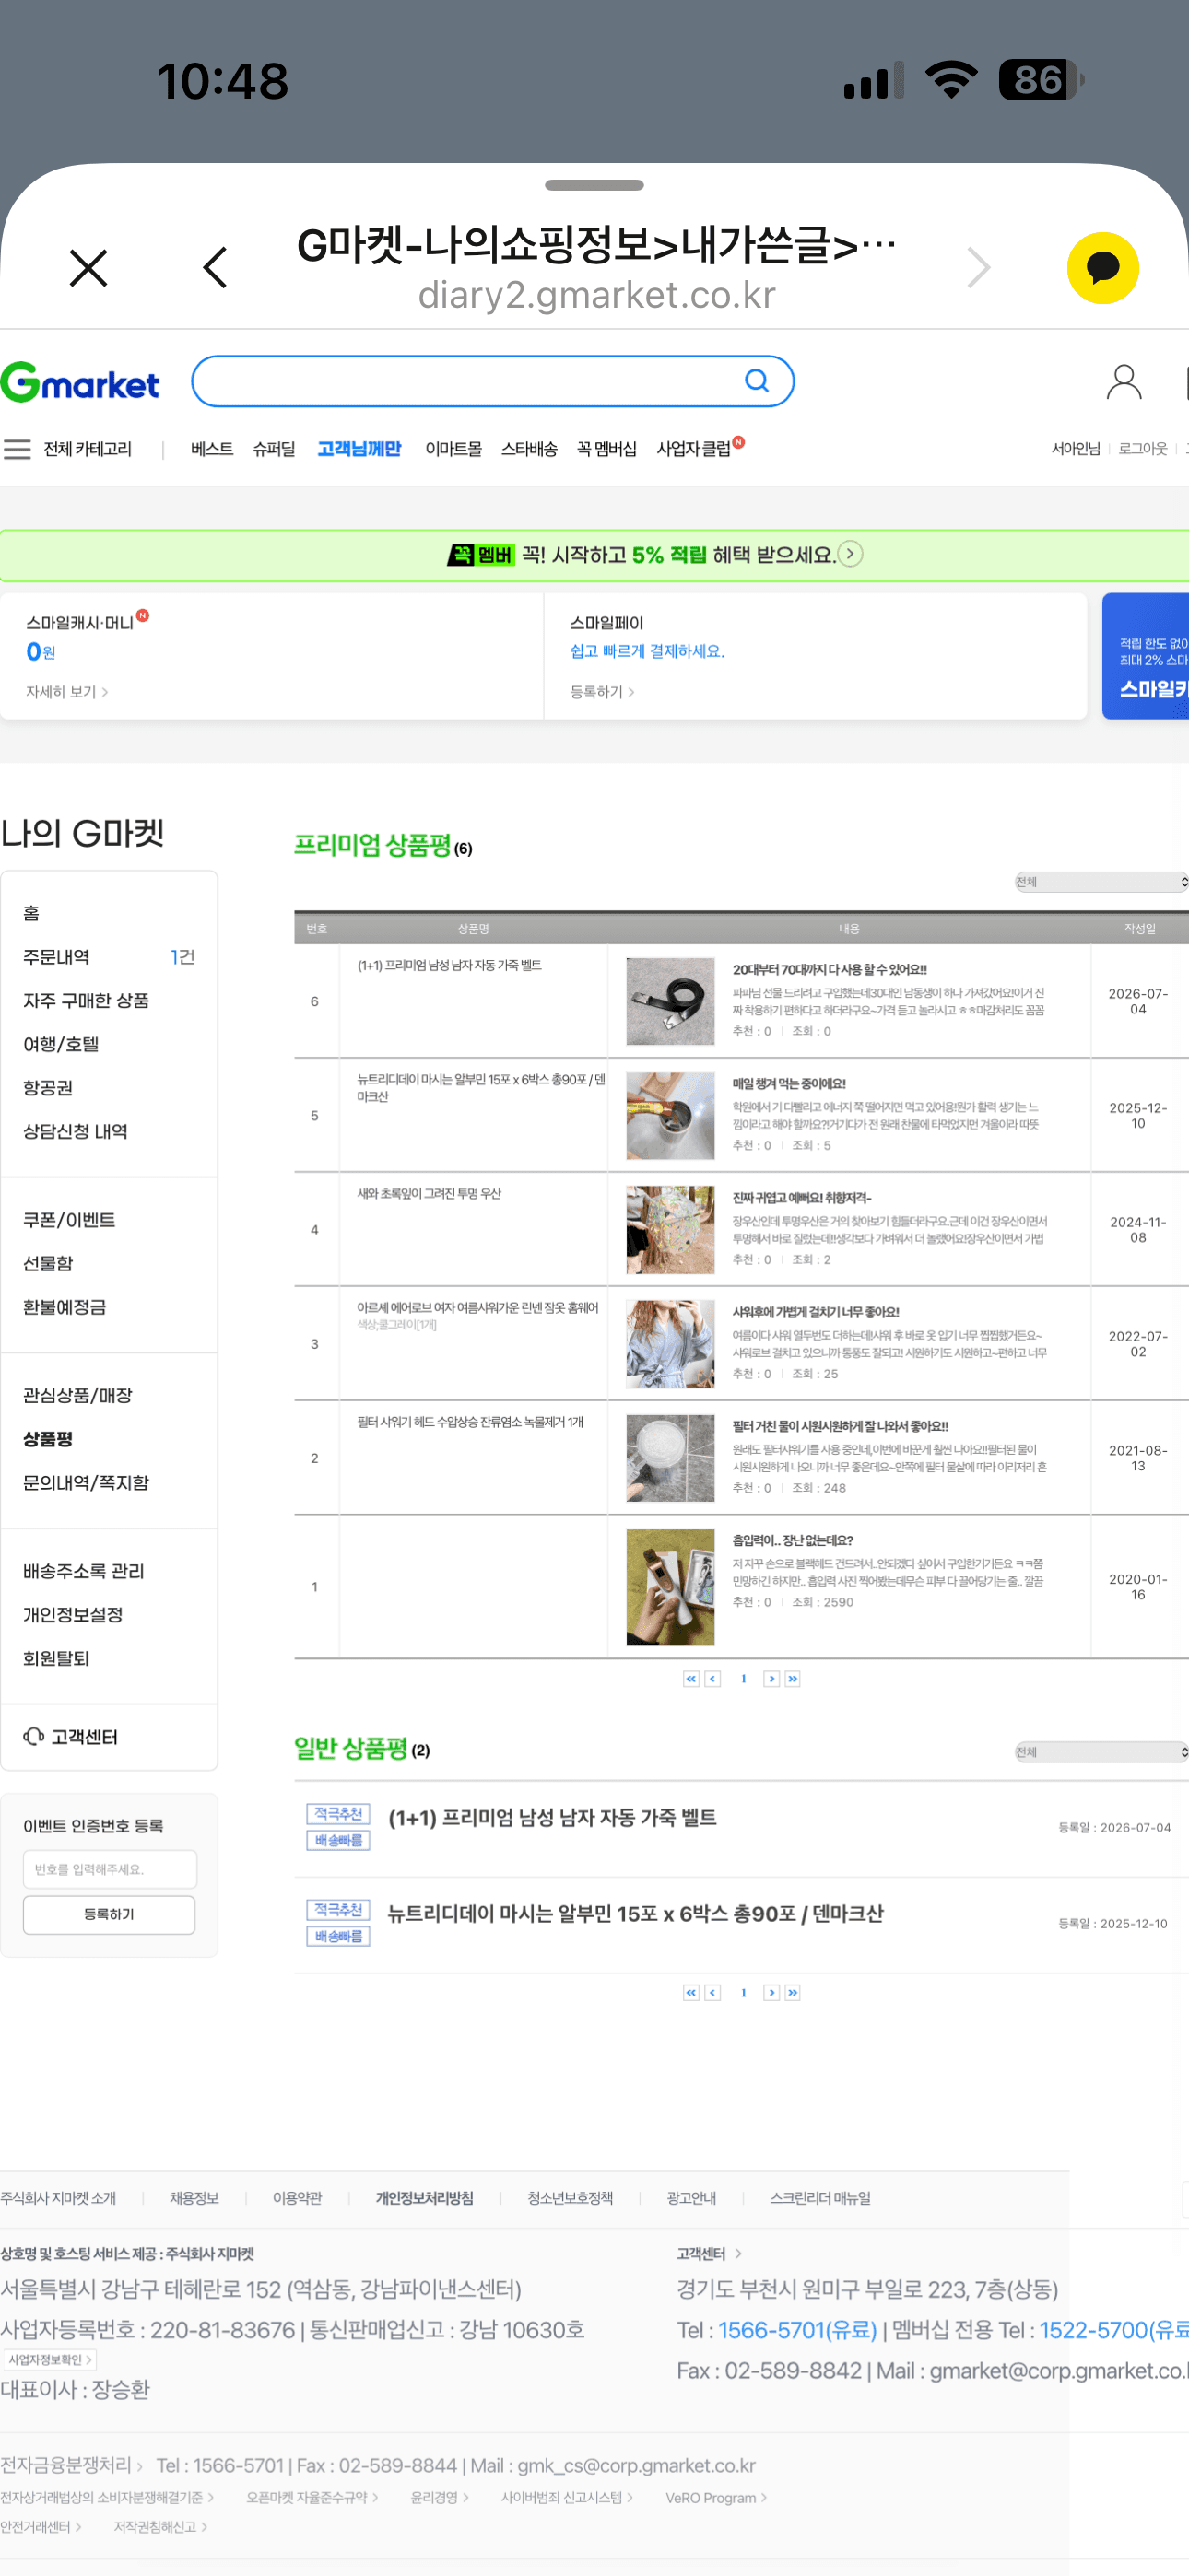The image size is (1189, 2576).
Task: Open the 스타배송 menu
Action: [x=529, y=449]
